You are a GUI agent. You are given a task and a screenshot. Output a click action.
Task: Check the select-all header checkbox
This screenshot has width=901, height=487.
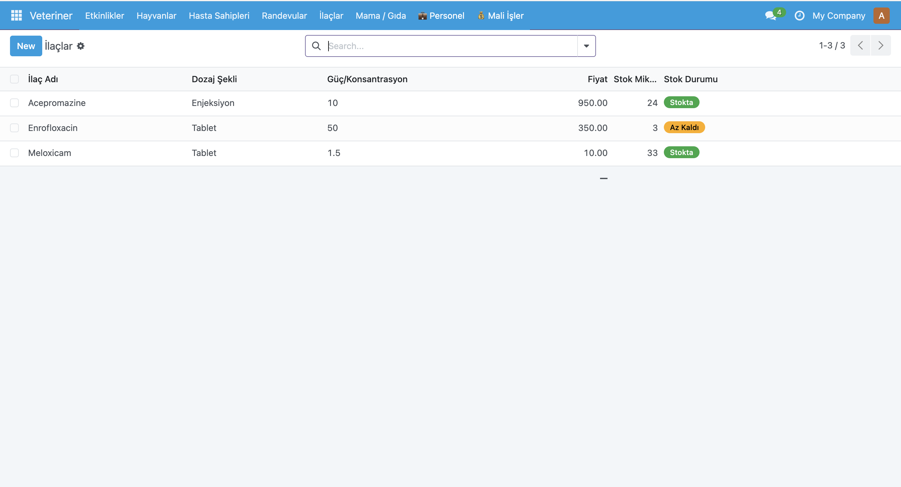(14, 79)
